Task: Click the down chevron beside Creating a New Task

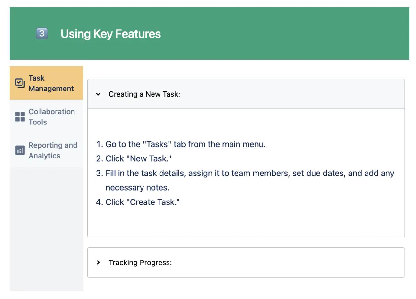Action: point(98,94)
